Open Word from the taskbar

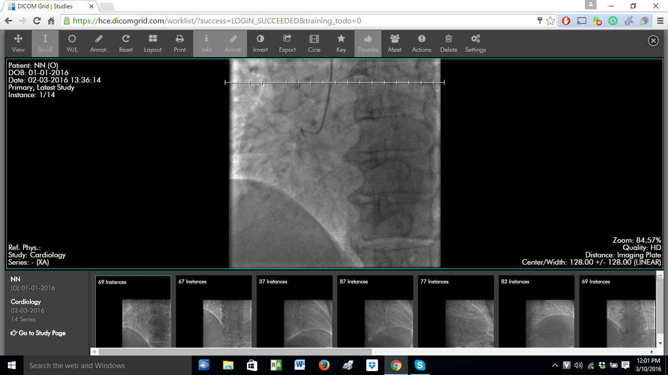(x=300, y=365)
